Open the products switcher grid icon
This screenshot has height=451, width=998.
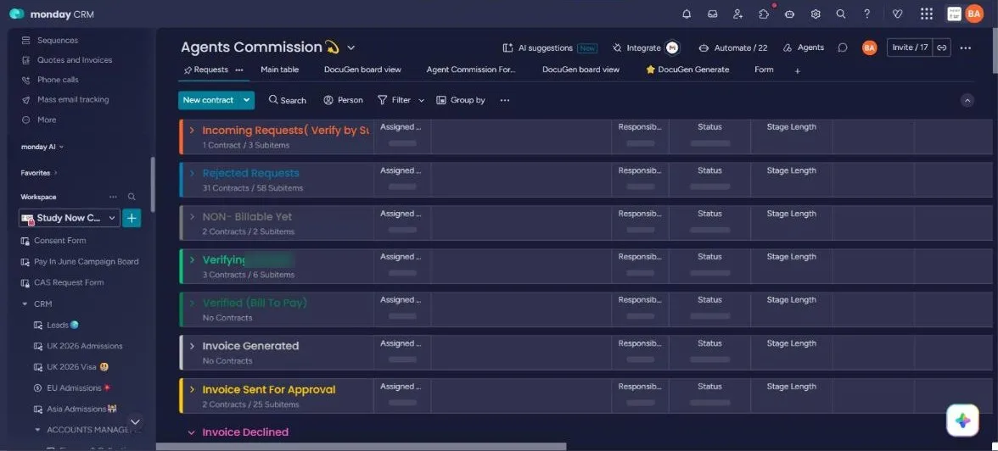(x=927, y=14)
